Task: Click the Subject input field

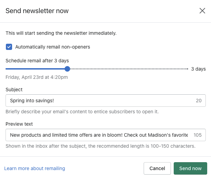Action: (x=100, y=101)
